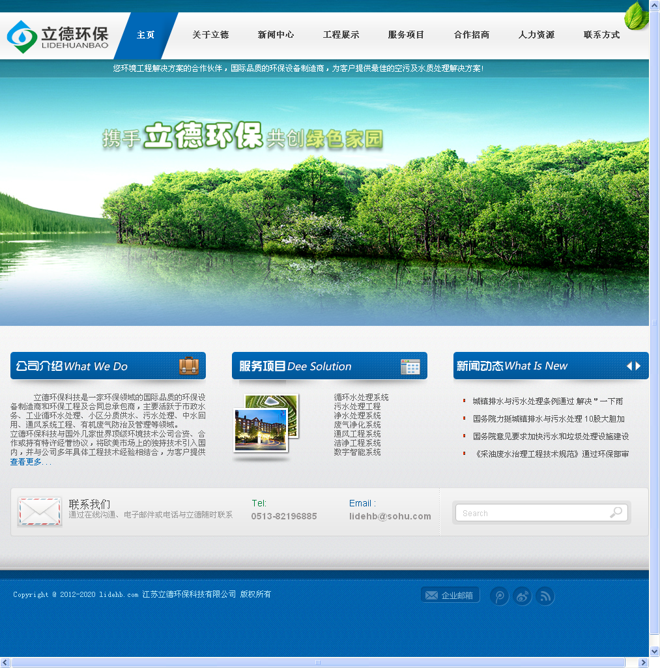The width and height of the screenshot is (660, 668).
Task: Click the Weibo share icon in footer
Action: point(522,596)
